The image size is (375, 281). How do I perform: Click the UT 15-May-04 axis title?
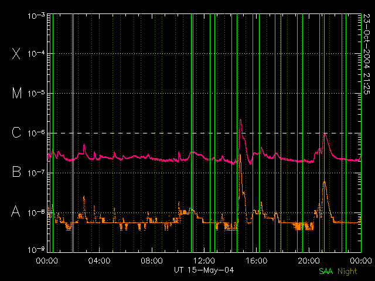(x=204, y=270)
